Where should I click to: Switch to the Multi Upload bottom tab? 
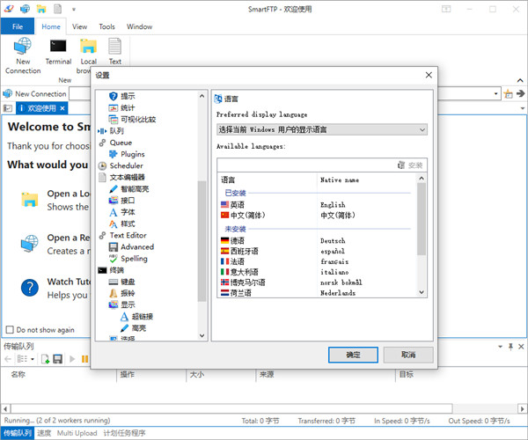click(77, 433)
